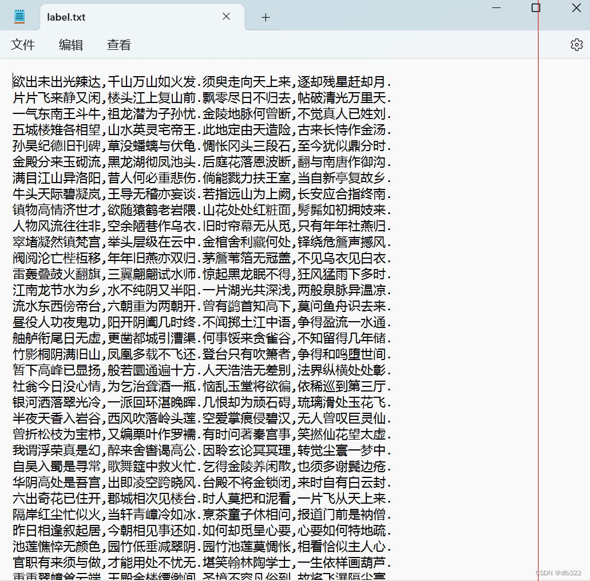The width and height of the screenshot is (590, 581).
Task: Open the 编辑 menu
Action: pos(70,44)
